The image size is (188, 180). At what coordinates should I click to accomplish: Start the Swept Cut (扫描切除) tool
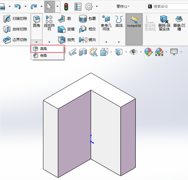click(15, 19)
